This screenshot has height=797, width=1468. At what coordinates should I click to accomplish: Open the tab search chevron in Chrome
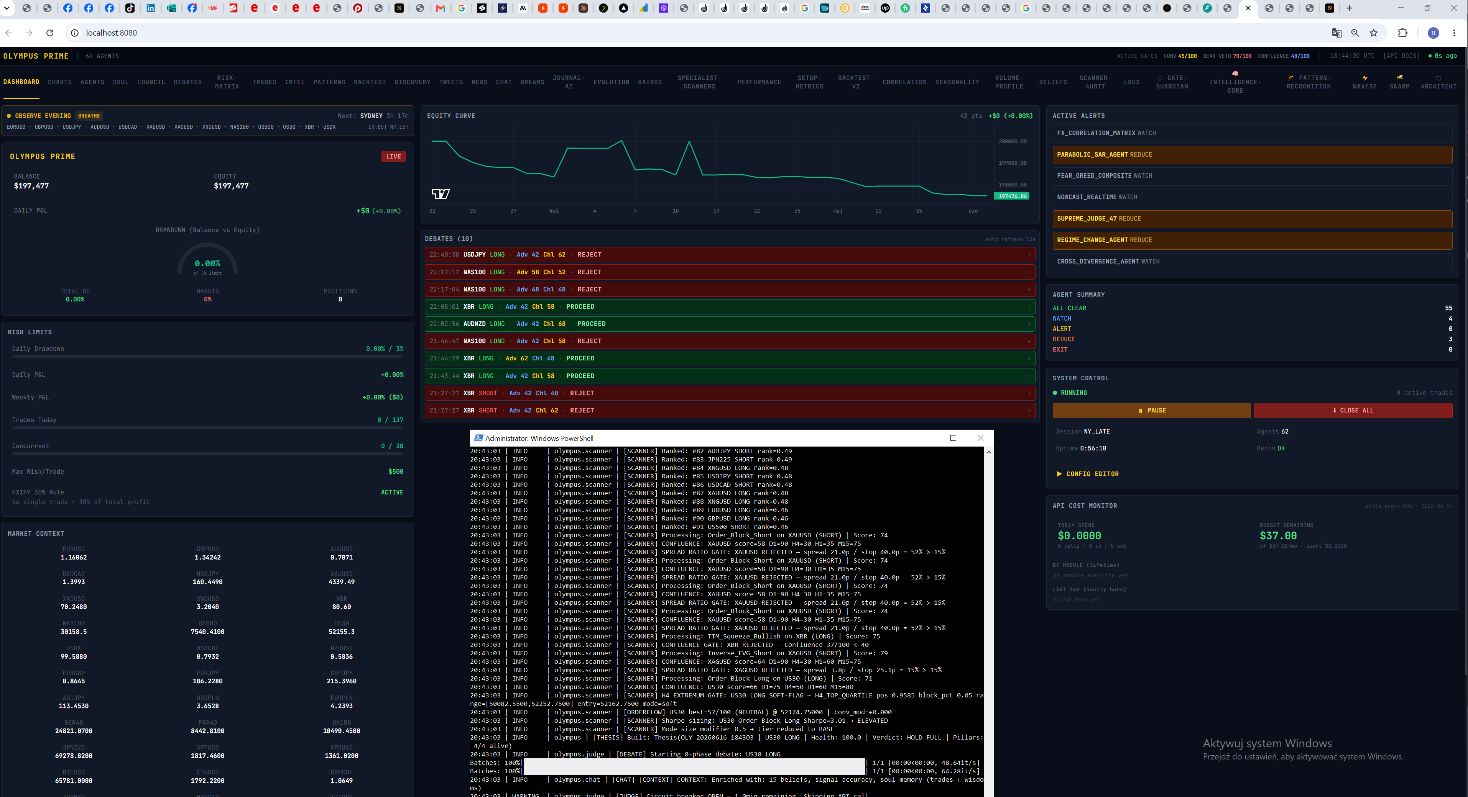[x=7, y=8]
